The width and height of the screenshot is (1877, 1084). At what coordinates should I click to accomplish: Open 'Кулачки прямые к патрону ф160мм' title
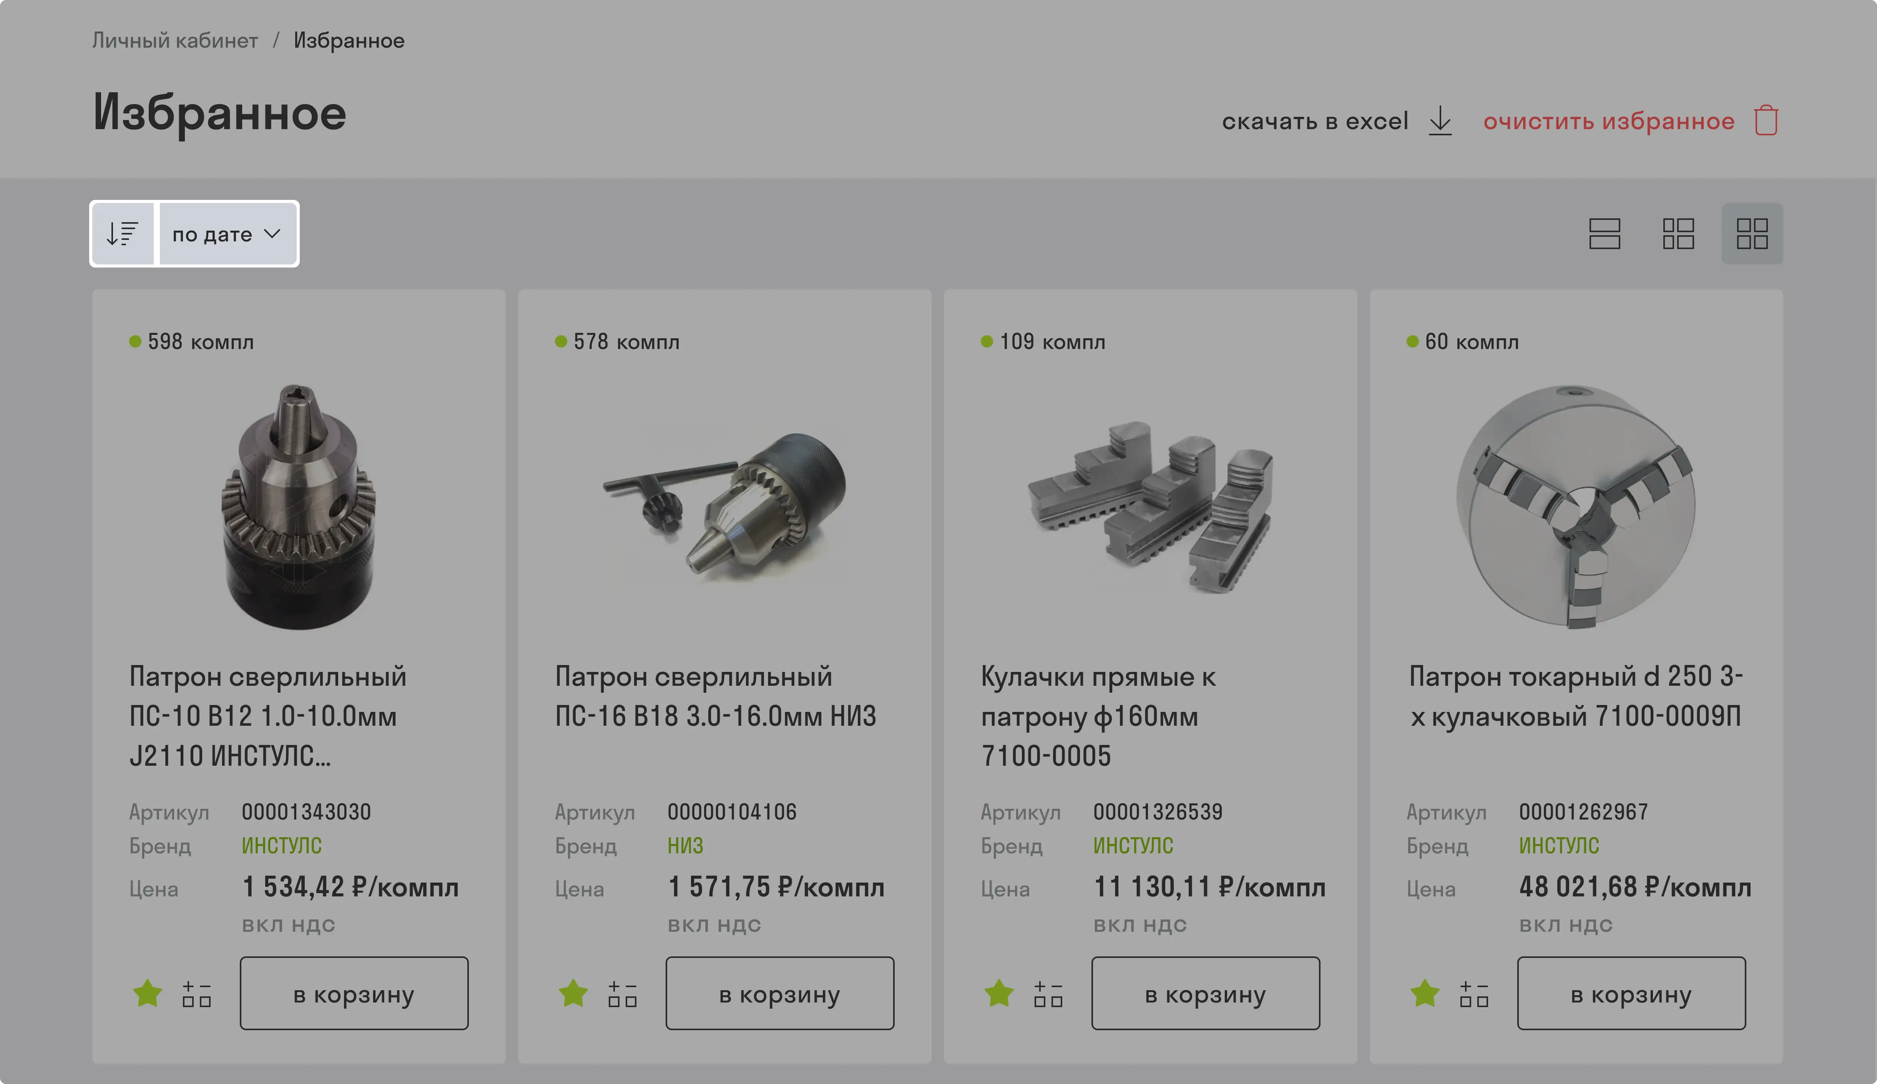coord(1098,716)
